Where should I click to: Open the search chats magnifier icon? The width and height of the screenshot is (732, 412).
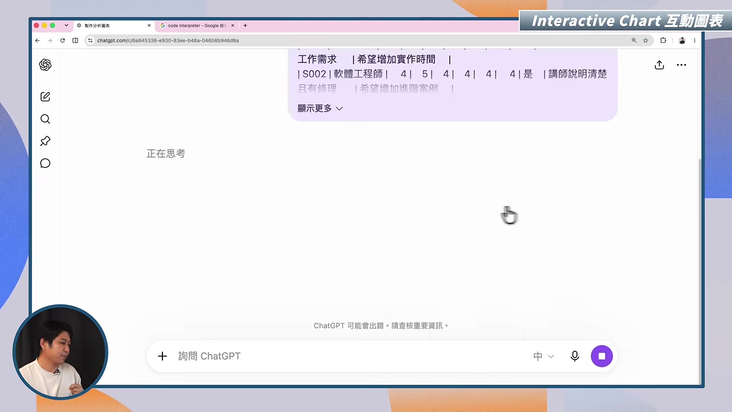point(45,119)
